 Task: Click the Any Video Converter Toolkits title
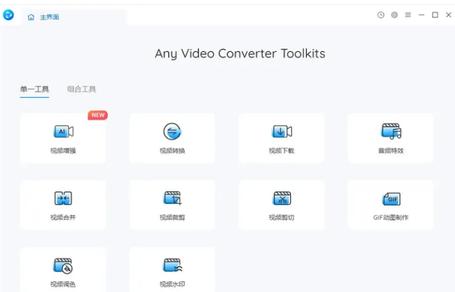[240, 54]
